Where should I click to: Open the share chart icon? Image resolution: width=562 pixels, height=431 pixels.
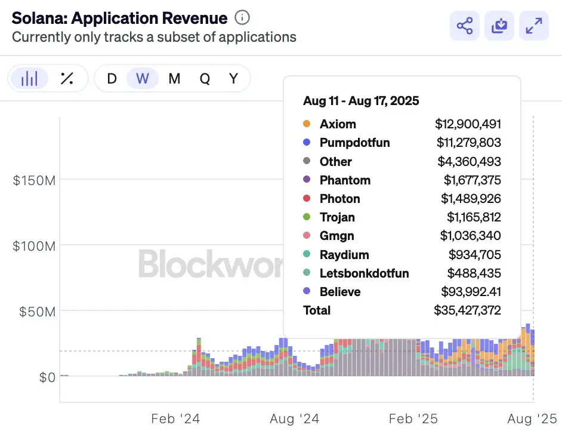coord(464,26)
